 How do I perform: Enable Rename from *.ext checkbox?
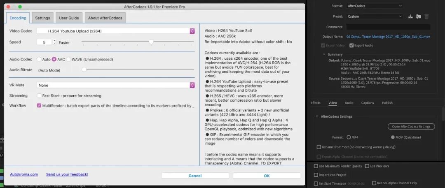[319, 147]
